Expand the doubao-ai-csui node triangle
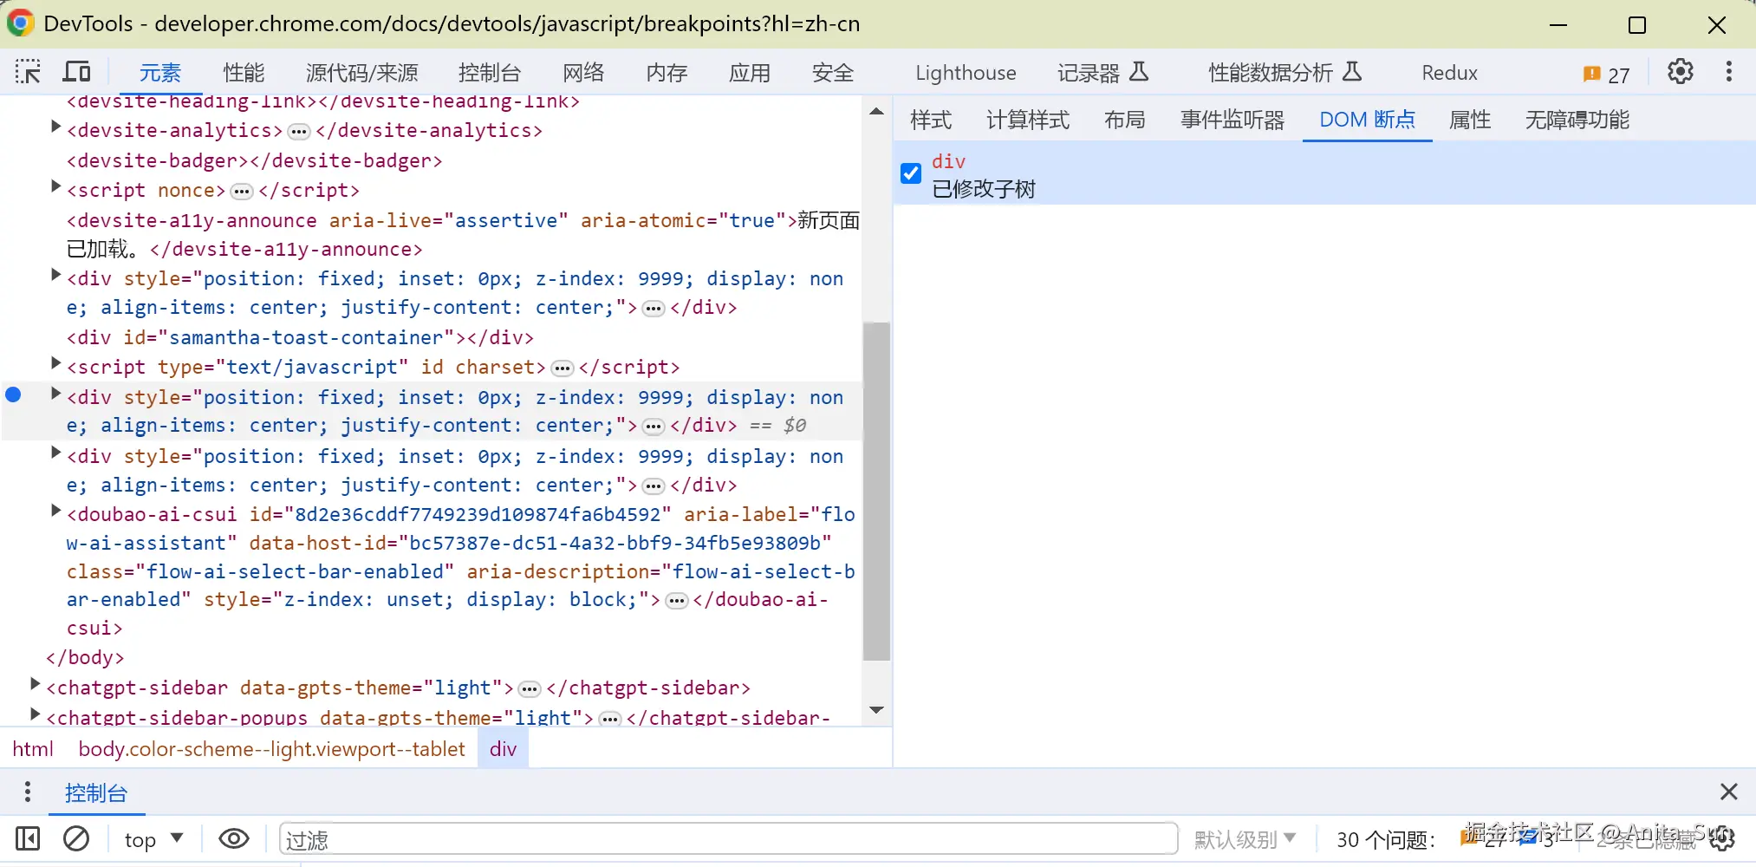This screenshot has width=1756, height=867. tap(55, 511)
